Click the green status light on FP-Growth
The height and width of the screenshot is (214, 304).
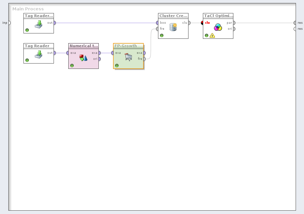[x=117, y=66]
